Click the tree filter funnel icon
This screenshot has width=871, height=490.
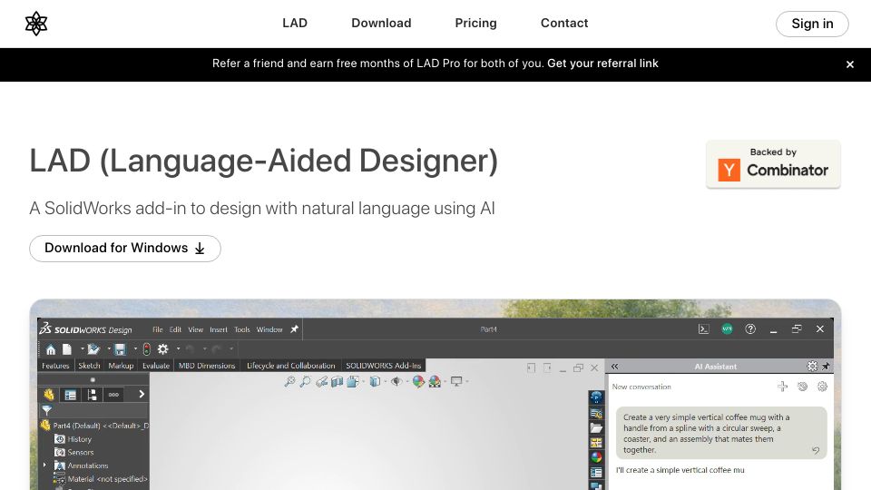click(x=46, y=410)
